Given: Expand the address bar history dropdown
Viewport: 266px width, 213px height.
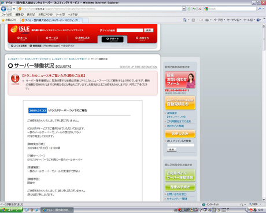Looking at the screenshot, I should click(x=184, y=9).
